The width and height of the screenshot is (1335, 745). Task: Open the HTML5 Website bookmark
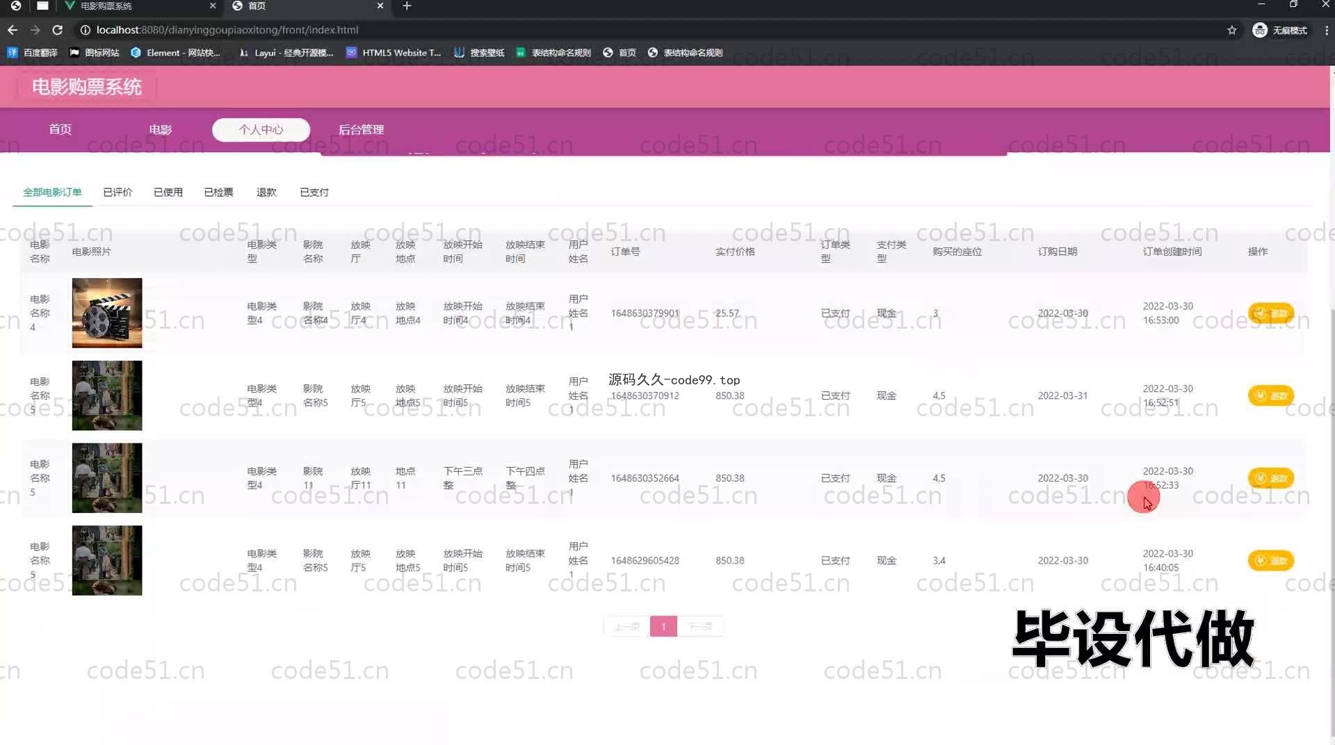394,52
